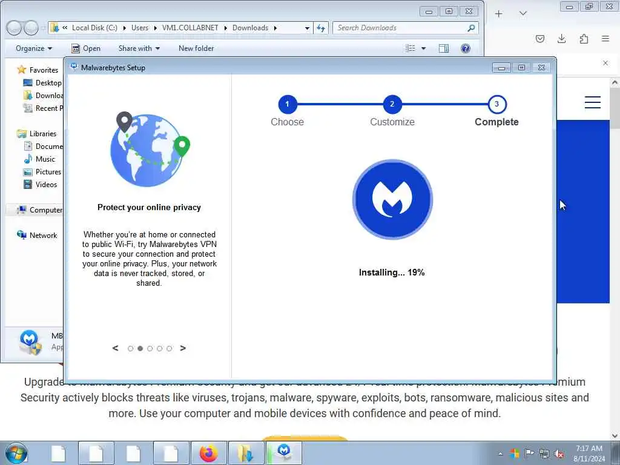Open Firefox from taskbar
The width and height of the screenshot is (620, 465).
[x=209, y=453]
